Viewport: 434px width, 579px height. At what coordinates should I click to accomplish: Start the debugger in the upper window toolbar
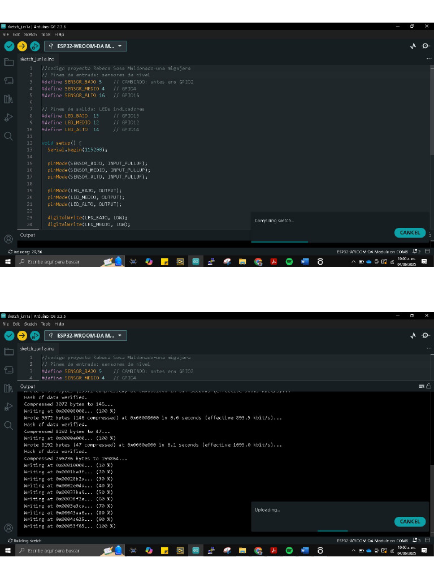click(x=35, y=46)
